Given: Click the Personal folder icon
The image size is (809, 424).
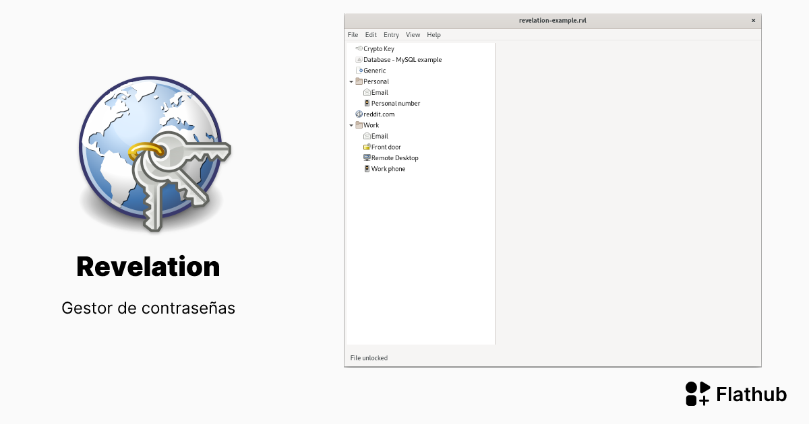Looking at the screenshot, I should pyautogui.click(x=359, y=81).
